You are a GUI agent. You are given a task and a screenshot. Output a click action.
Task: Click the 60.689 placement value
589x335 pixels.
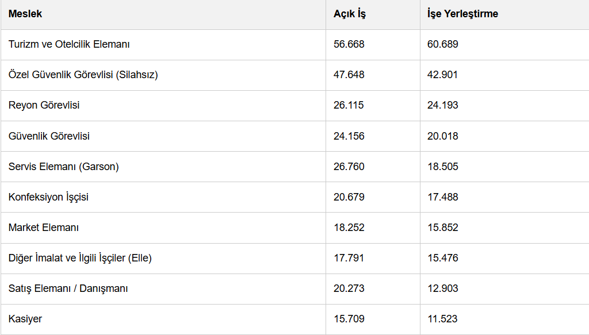click(442, 44)
